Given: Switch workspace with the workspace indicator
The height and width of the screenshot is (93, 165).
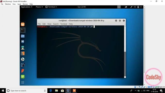Looking at the screenshot, I should [x=119, y=7].
